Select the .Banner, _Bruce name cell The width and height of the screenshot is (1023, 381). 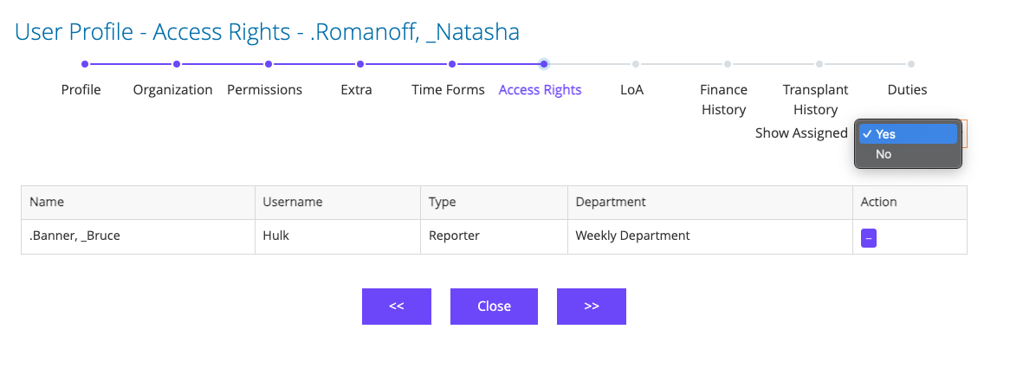(139, 236)
